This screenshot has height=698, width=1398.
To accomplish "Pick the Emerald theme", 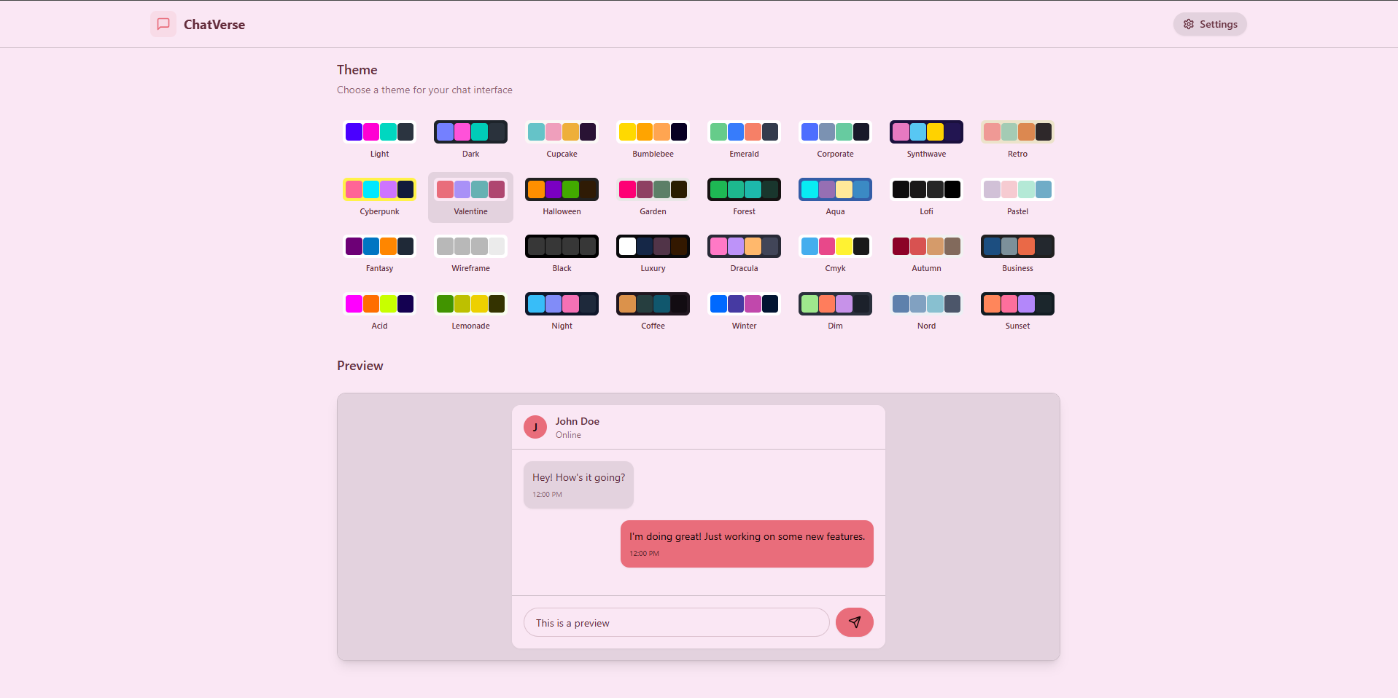I will coord(744,140).
